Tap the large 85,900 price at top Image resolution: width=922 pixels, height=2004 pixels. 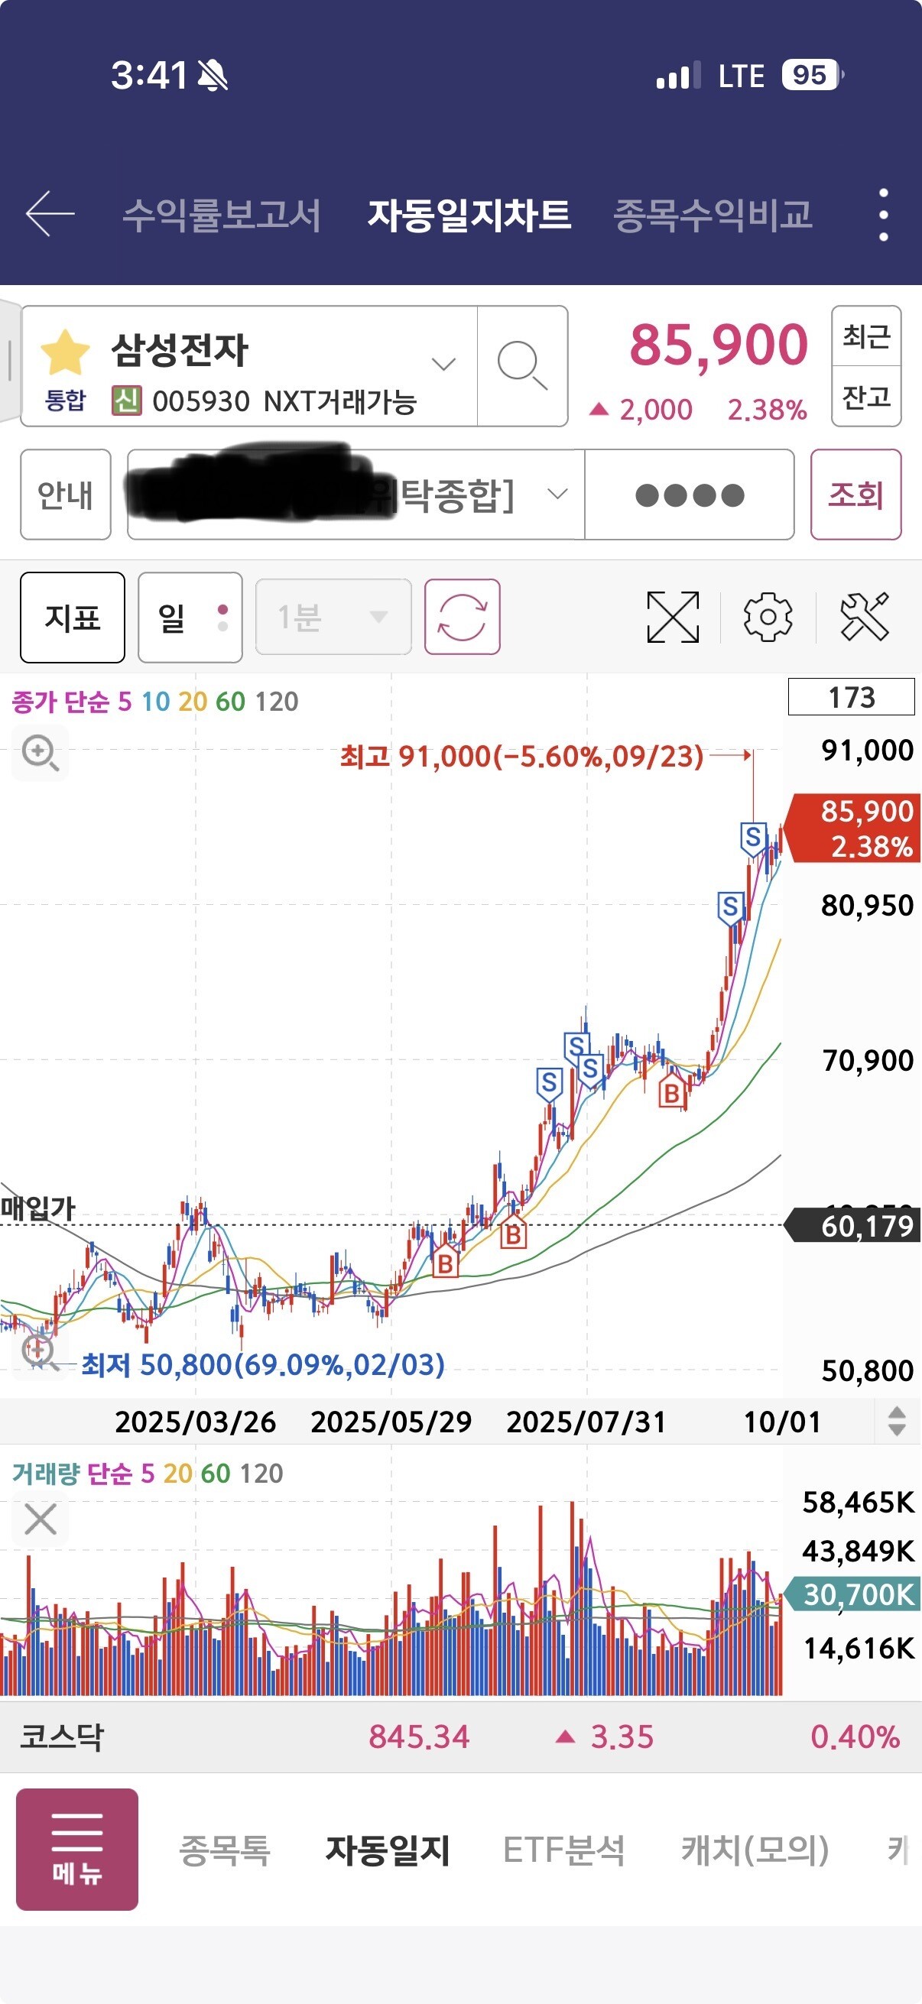(719, 345)
